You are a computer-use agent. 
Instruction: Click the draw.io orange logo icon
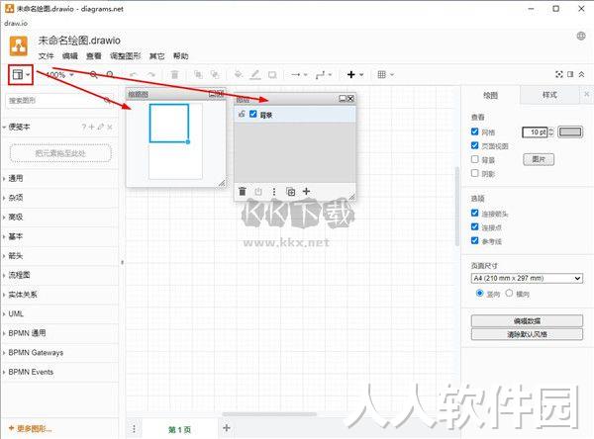coord(19,45)
